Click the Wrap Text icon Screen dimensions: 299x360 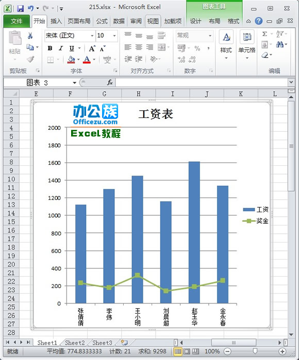(161, 36)
